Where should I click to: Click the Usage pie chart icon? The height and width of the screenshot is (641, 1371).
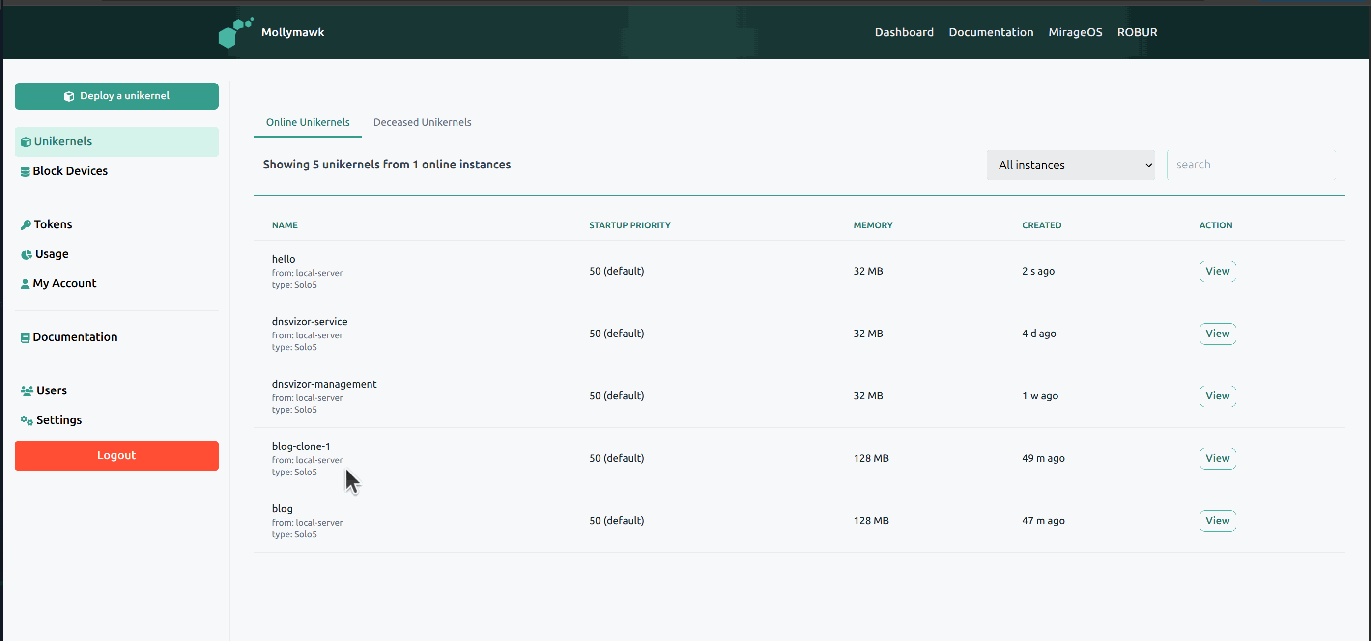tap(26, 254)
